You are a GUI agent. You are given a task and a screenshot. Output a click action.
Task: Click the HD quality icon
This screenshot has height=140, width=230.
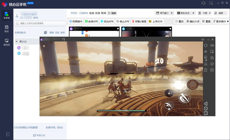212,70
